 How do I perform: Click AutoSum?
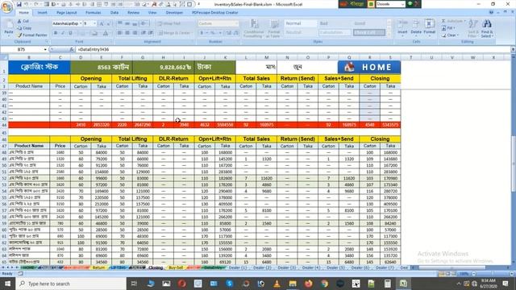pos(453,21)
